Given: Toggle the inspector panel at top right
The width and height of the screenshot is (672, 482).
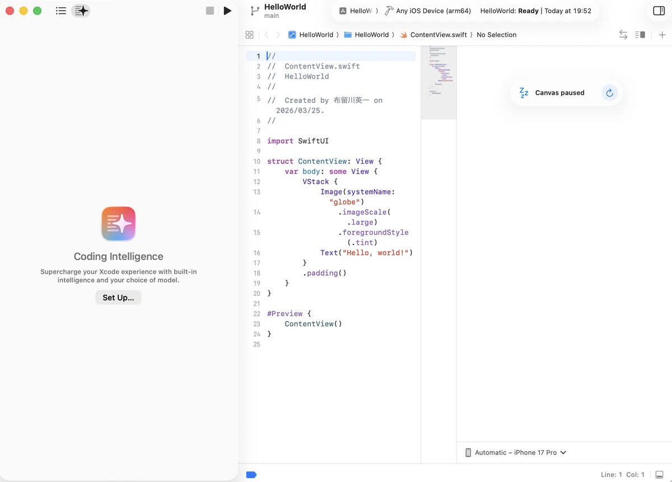Looking at the screenshot, I should click(659, 11).
